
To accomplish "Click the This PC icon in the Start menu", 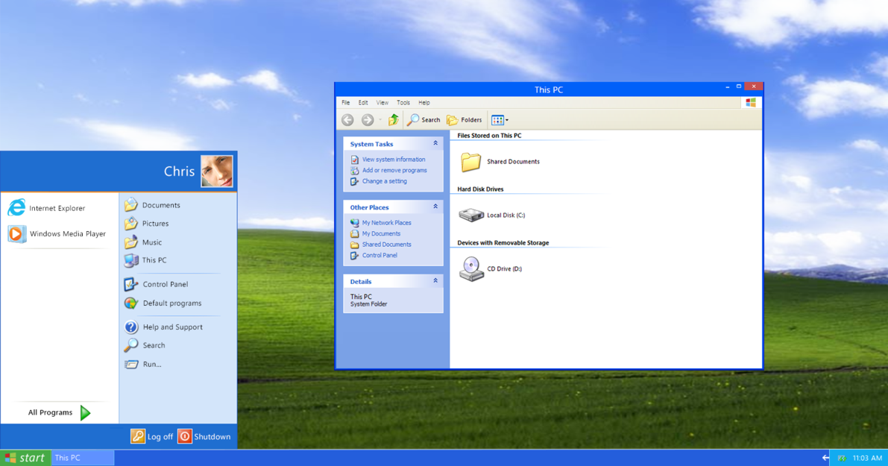I will pyautogui.click(x=130, y=260).
